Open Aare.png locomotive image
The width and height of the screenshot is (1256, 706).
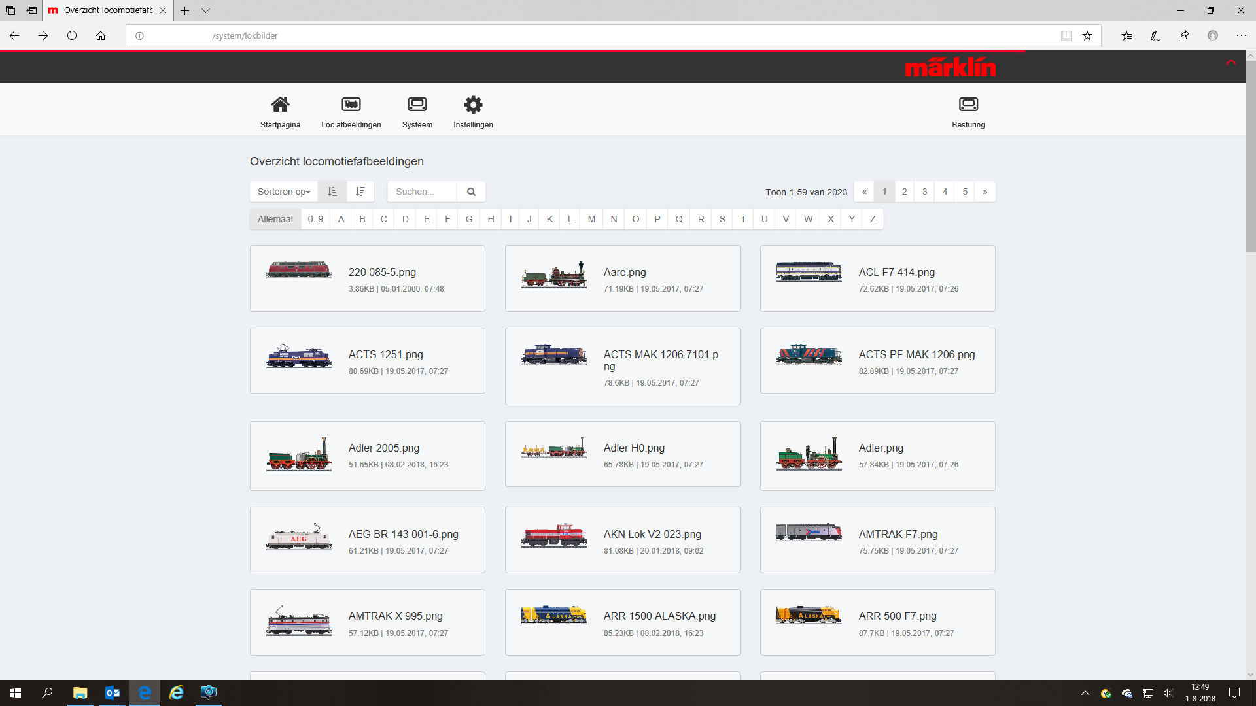[x=553, y=275]
